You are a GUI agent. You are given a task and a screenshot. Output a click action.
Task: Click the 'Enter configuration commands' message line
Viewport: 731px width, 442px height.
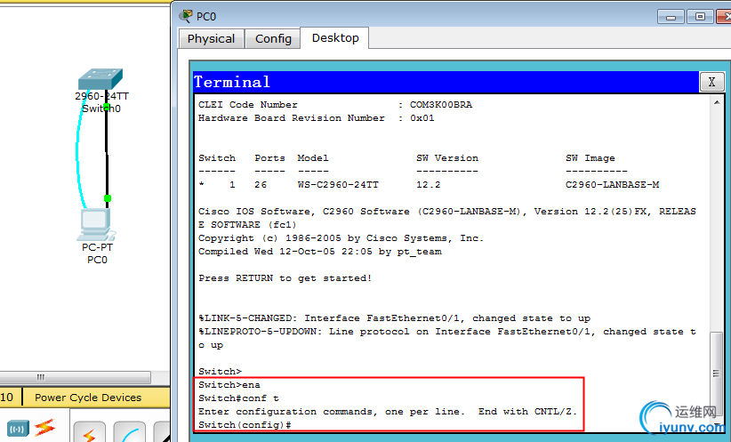point(388,412)
